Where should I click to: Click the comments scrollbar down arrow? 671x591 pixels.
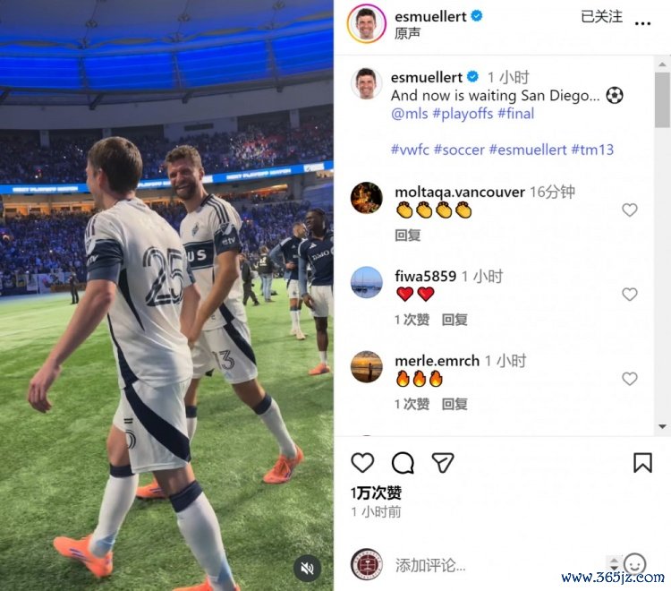(662, 426)
